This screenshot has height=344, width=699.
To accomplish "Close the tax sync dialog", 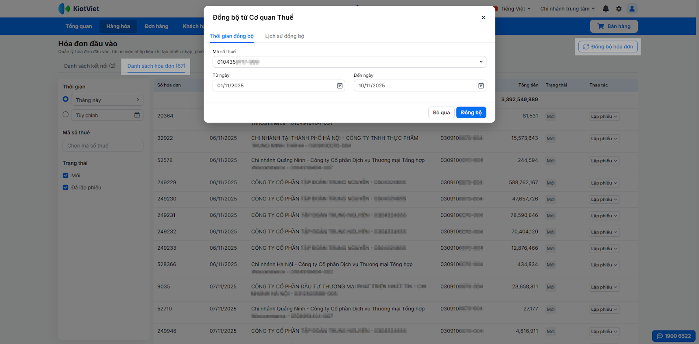I will (483, 17).
